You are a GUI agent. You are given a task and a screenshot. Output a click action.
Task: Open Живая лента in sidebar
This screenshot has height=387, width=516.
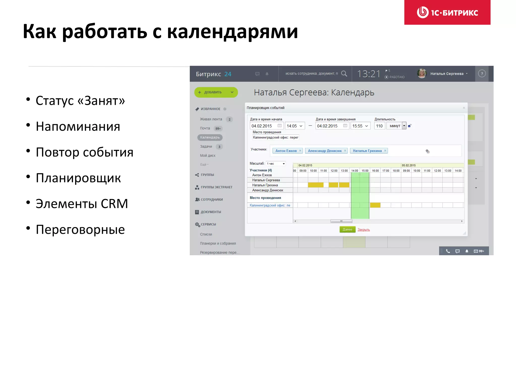coord(211,119)
